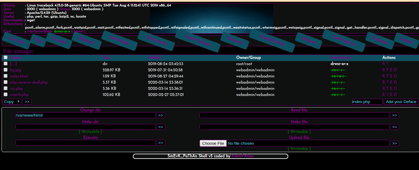Open the Console tab

click(x=59, y=40)
